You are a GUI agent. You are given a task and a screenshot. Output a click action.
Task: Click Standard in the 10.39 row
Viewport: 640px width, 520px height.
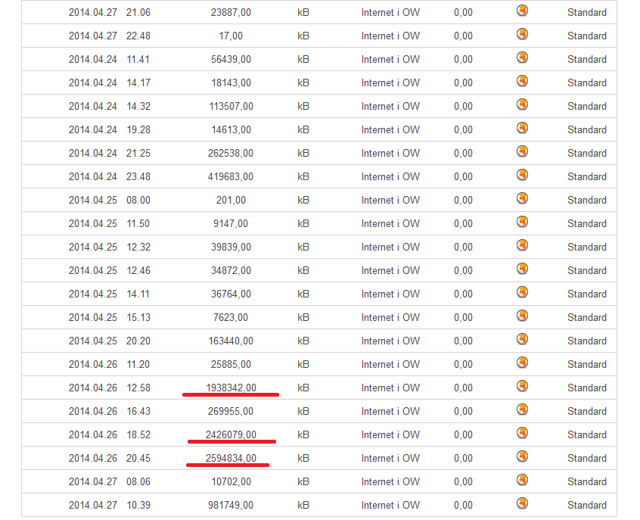click(587, 506)
